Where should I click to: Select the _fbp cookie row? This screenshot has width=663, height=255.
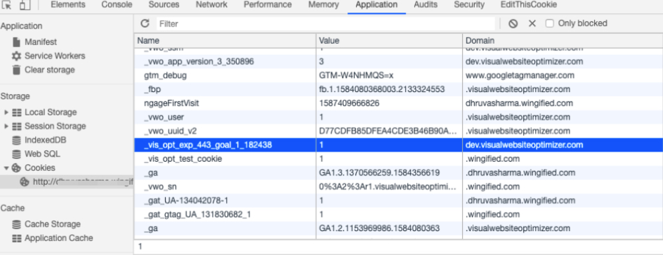398,89
